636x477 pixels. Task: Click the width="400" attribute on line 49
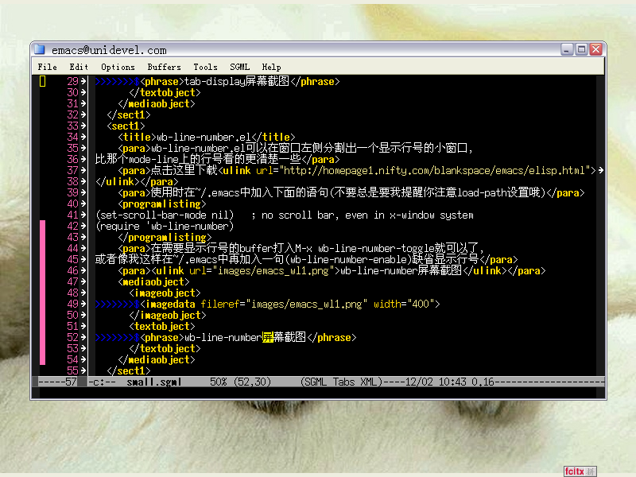click(x=404, y=304)
